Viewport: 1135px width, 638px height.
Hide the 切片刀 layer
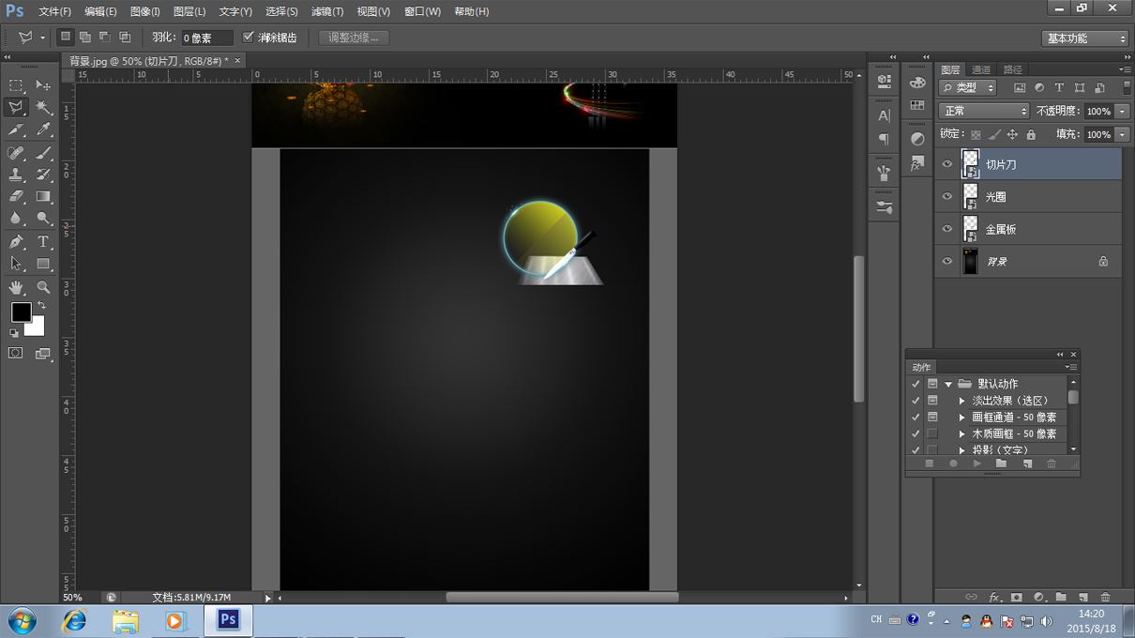coord(946,164)
